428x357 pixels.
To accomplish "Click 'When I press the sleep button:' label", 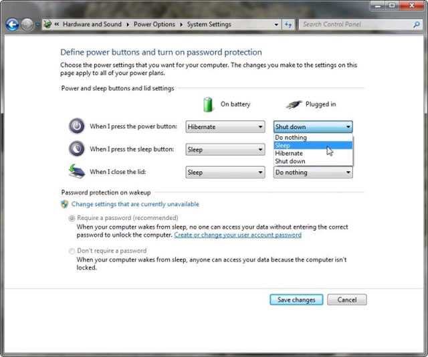I will click(x=132, y=149).
